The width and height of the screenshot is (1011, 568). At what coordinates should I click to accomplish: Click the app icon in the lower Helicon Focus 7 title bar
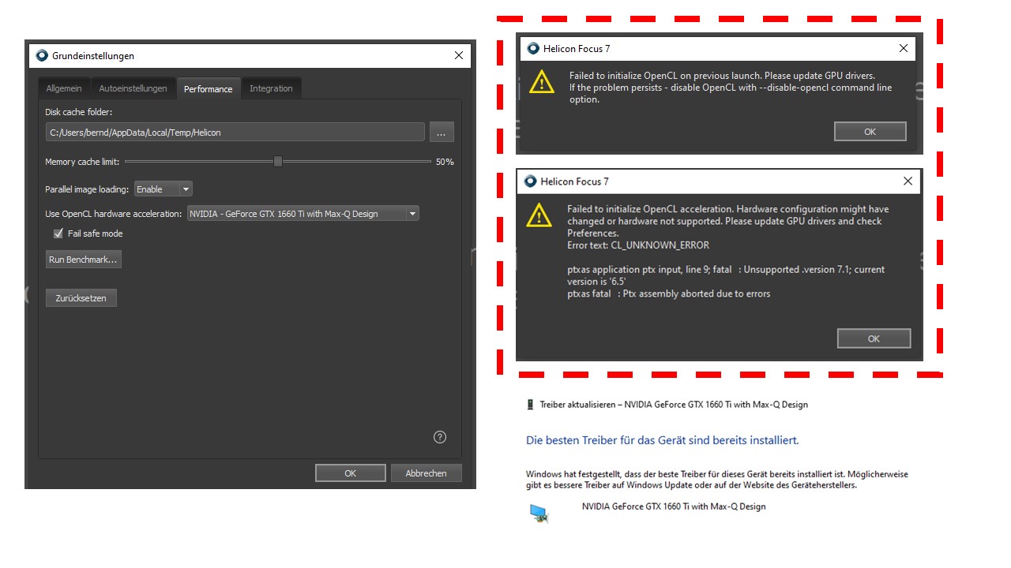pyautogui.click(x=530, y=181)
